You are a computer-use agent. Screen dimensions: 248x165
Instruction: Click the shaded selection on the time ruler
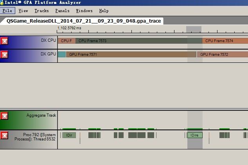click(194, 30)
